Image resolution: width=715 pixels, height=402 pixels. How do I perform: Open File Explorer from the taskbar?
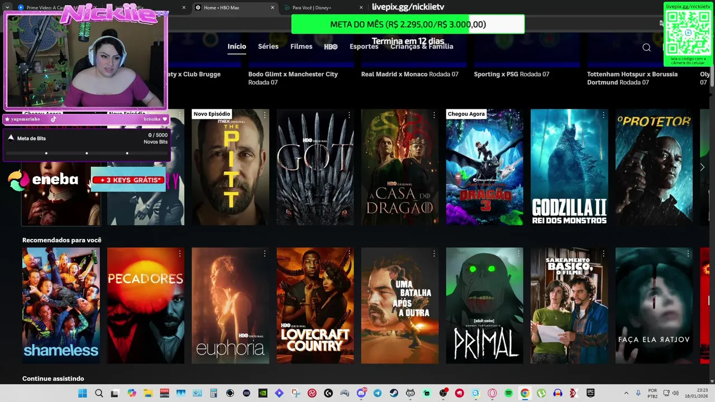(x=148, y=393)
